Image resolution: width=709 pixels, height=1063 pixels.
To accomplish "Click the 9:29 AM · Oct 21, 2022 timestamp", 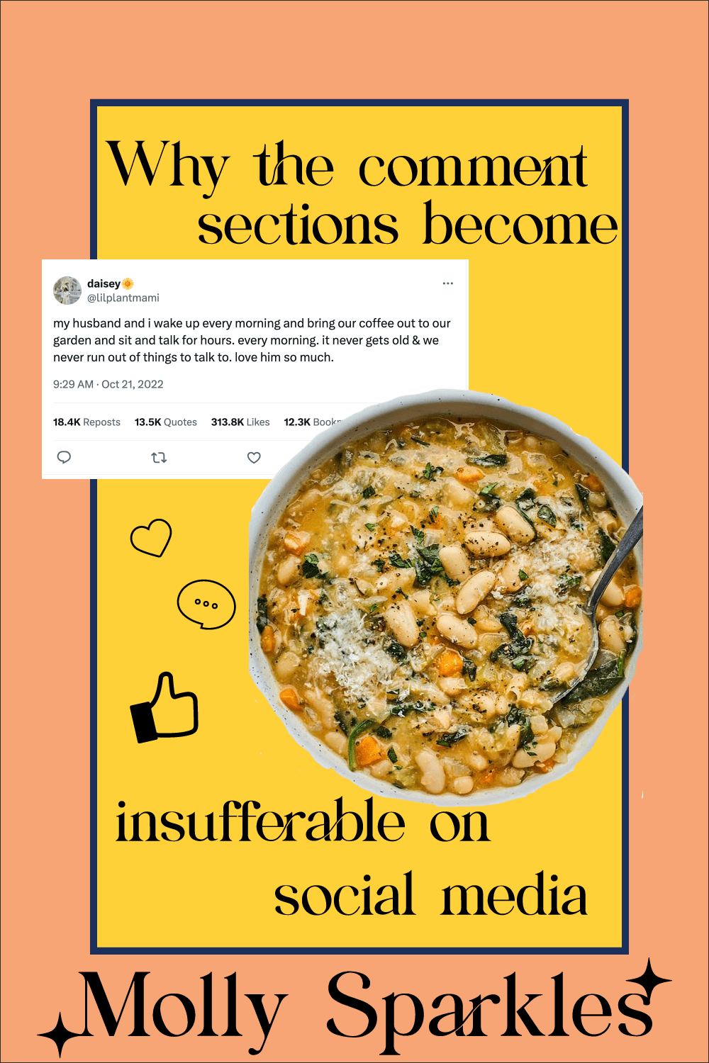I will click(108, 384).
